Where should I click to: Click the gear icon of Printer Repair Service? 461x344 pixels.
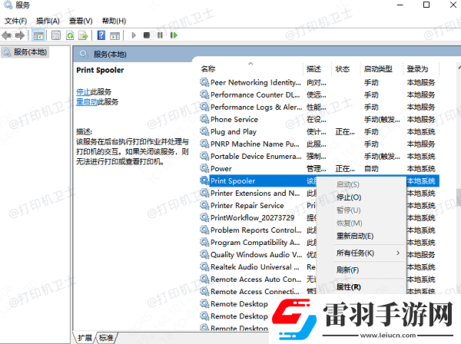coord(204,205)
